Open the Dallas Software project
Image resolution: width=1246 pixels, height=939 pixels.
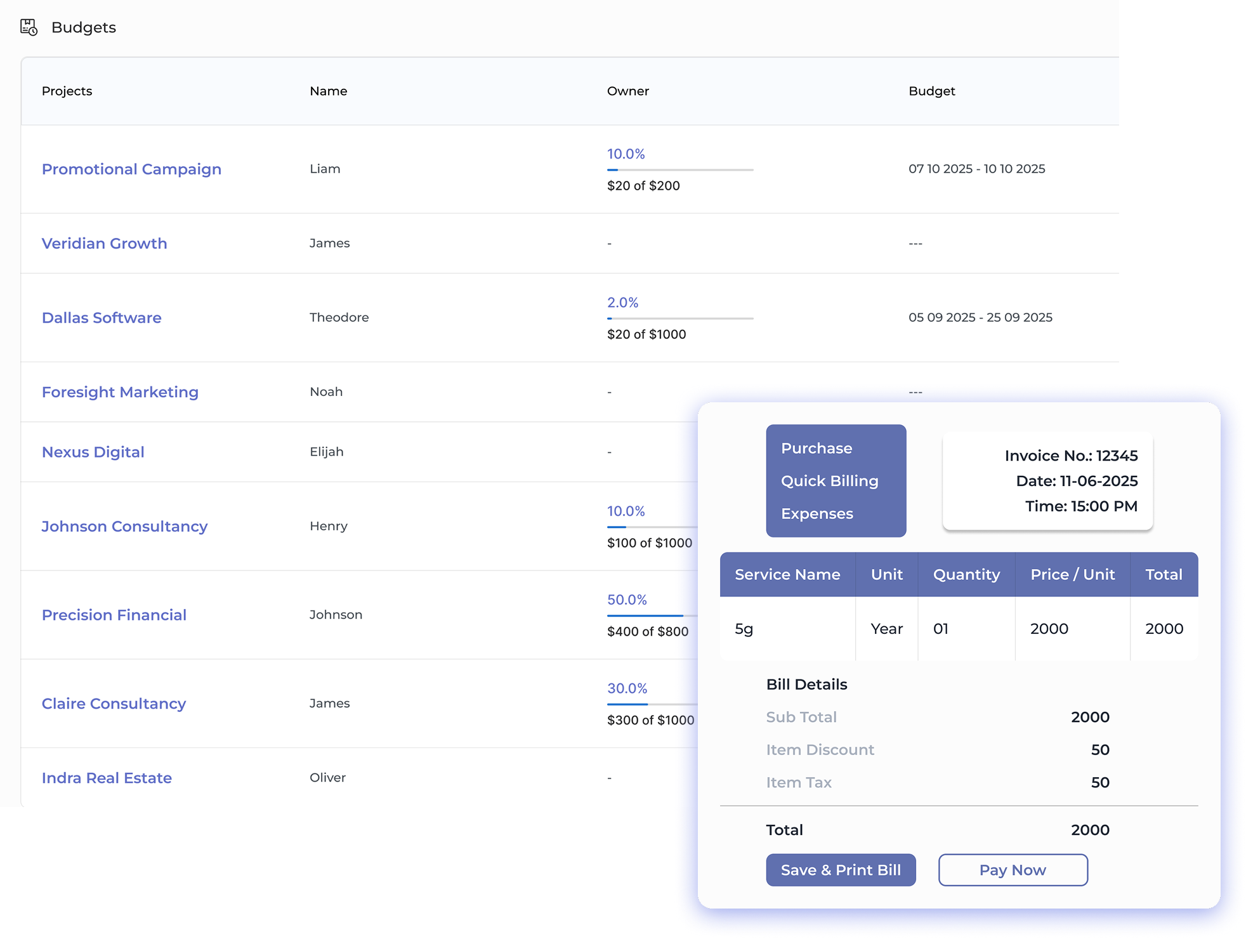(102, 317)
